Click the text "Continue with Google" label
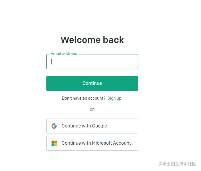Image resolution: width=201 pixels, height=171 pixels. point(84,126)
